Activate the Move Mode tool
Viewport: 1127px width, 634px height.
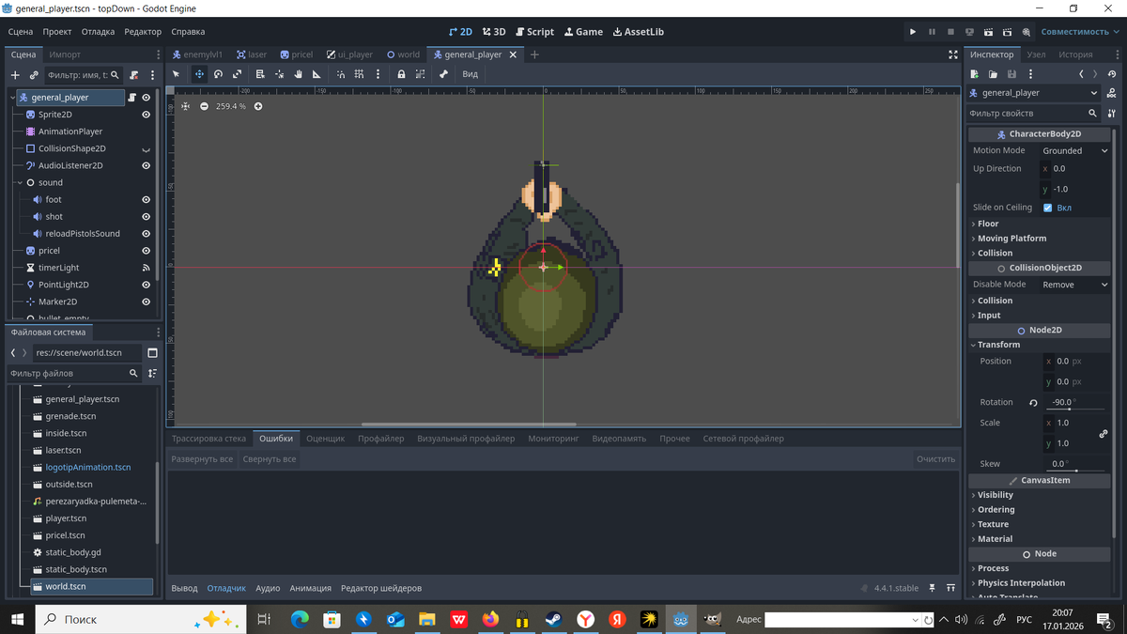click(199, 74)
